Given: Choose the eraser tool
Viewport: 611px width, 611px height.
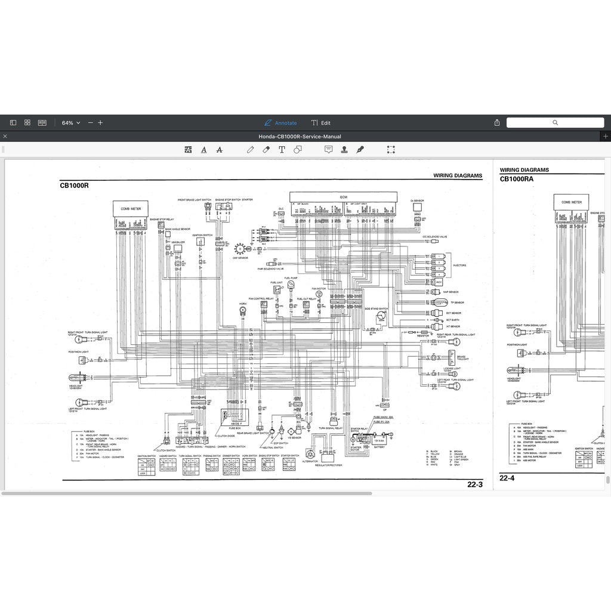Looking at the screenshot, I should pyautogui.click(x=266, y=150).
